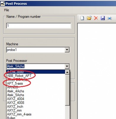Click the mC app icon in title bar

coord(3,4)
